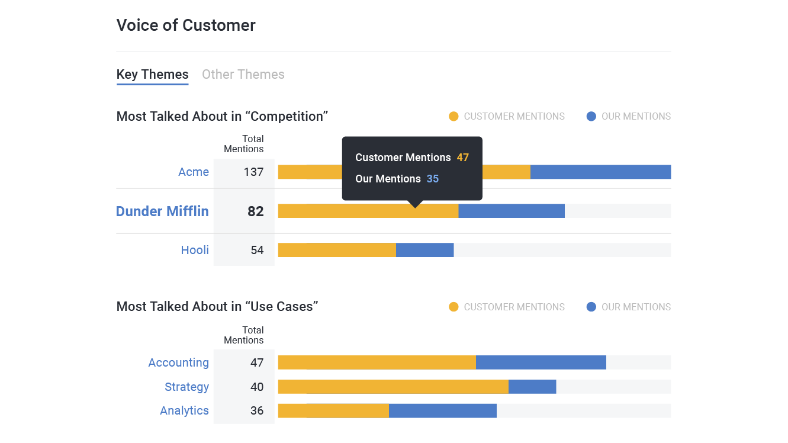Image resolution: width=788 pixels, height=443 pixels.
Task: Open the Accounting use case link
Action: (x=178, y=363)
